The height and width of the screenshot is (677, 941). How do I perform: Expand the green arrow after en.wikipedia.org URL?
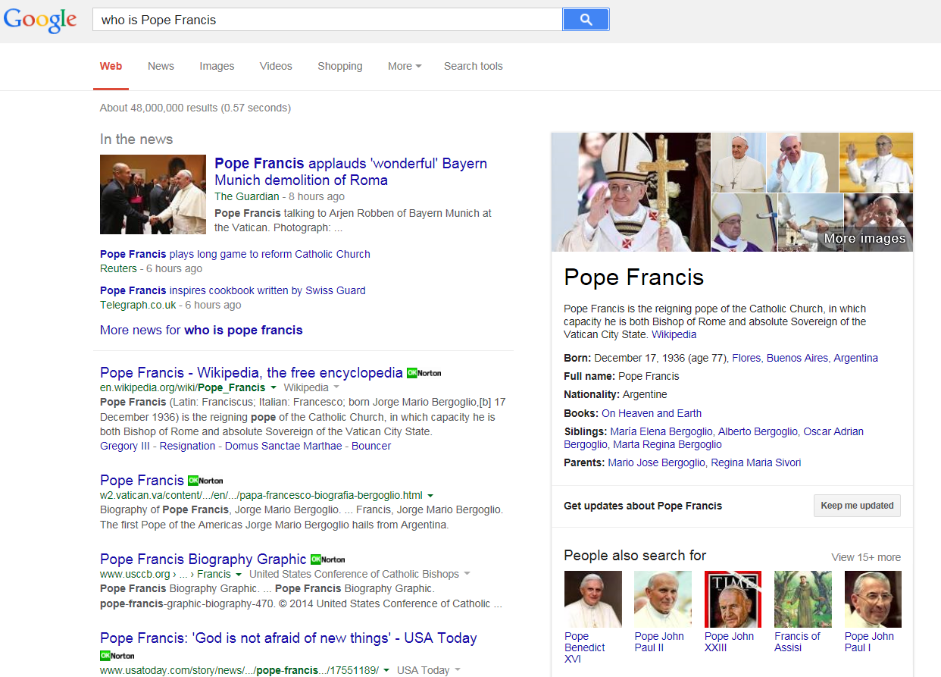coord(274,387)
